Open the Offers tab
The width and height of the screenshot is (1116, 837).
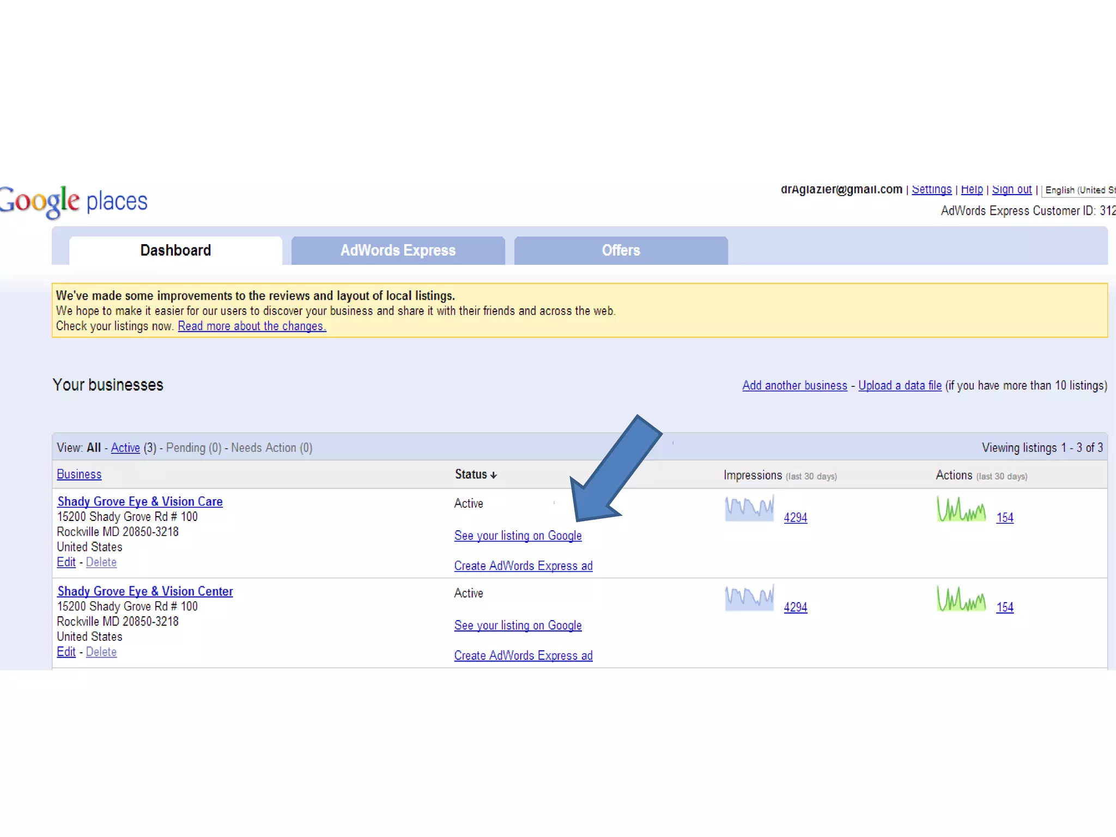(621, 251)
